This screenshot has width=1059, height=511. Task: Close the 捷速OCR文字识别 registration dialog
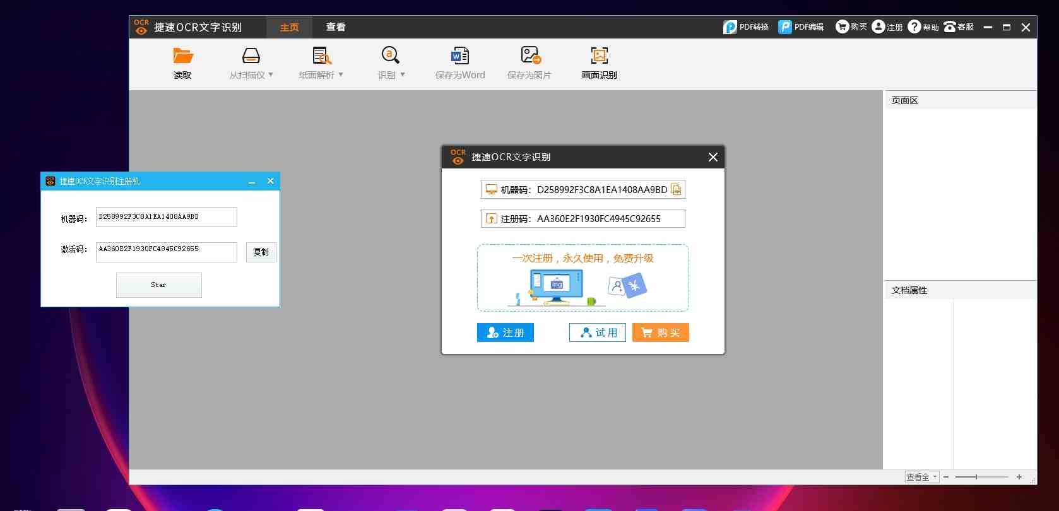713,157
